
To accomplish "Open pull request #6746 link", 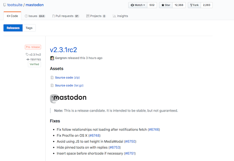I will click(154, 129).
